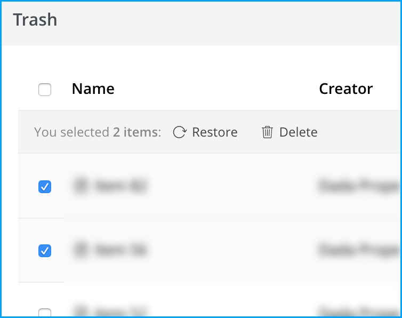Click the circular arrow Restore icon
402x318 pixels.
tap(180, 132)
